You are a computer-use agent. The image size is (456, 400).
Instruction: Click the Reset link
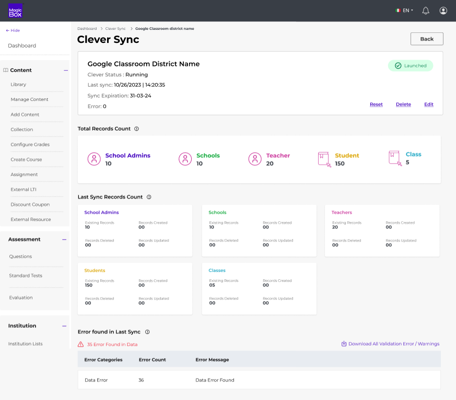tap(376, 105)
